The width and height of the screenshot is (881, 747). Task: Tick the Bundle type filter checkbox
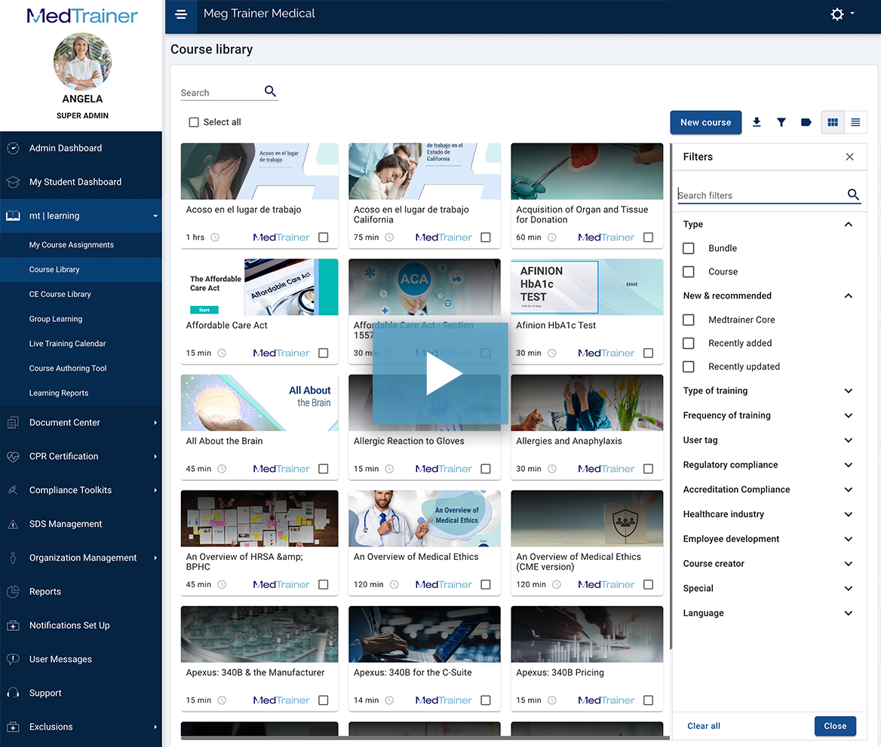click(x=688, y=248)
